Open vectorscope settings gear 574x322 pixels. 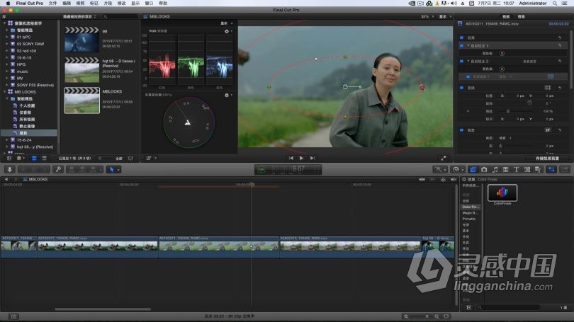pos(227,95)
